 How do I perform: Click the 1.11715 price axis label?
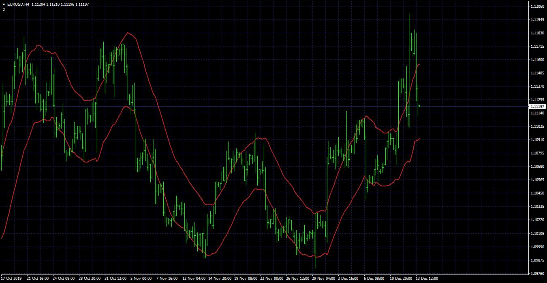(537, 46)
